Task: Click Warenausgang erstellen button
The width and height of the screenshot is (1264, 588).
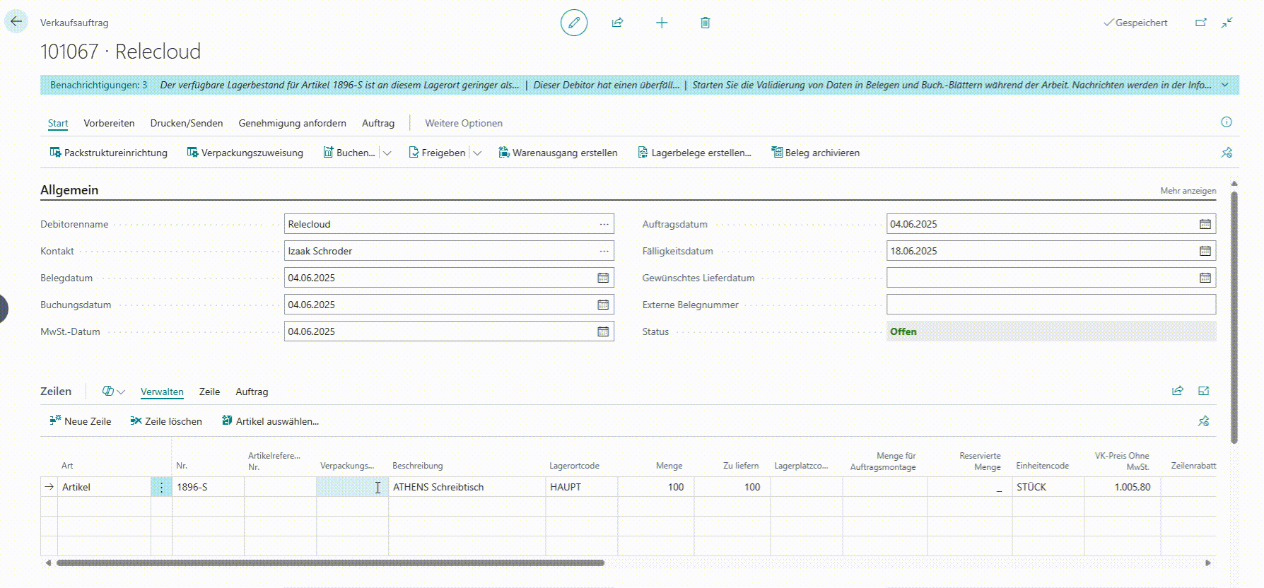Action: (558, 153)
